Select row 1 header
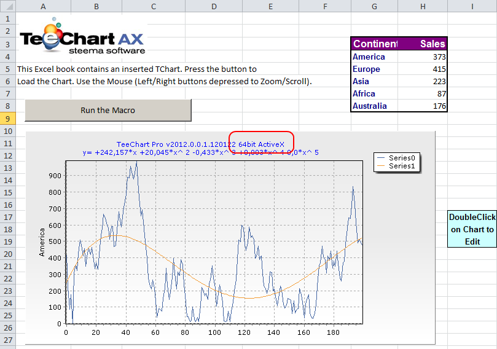Image resolution: width=497 pixels, height=349 pixels. point(7,18)
